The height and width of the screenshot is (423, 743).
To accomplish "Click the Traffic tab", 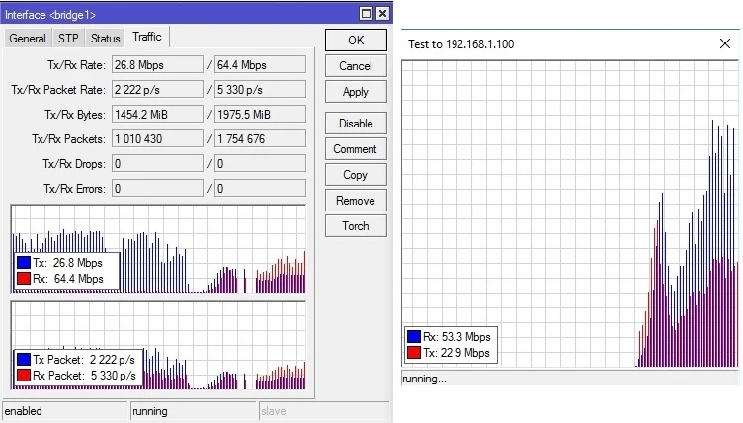I will 147,38.
